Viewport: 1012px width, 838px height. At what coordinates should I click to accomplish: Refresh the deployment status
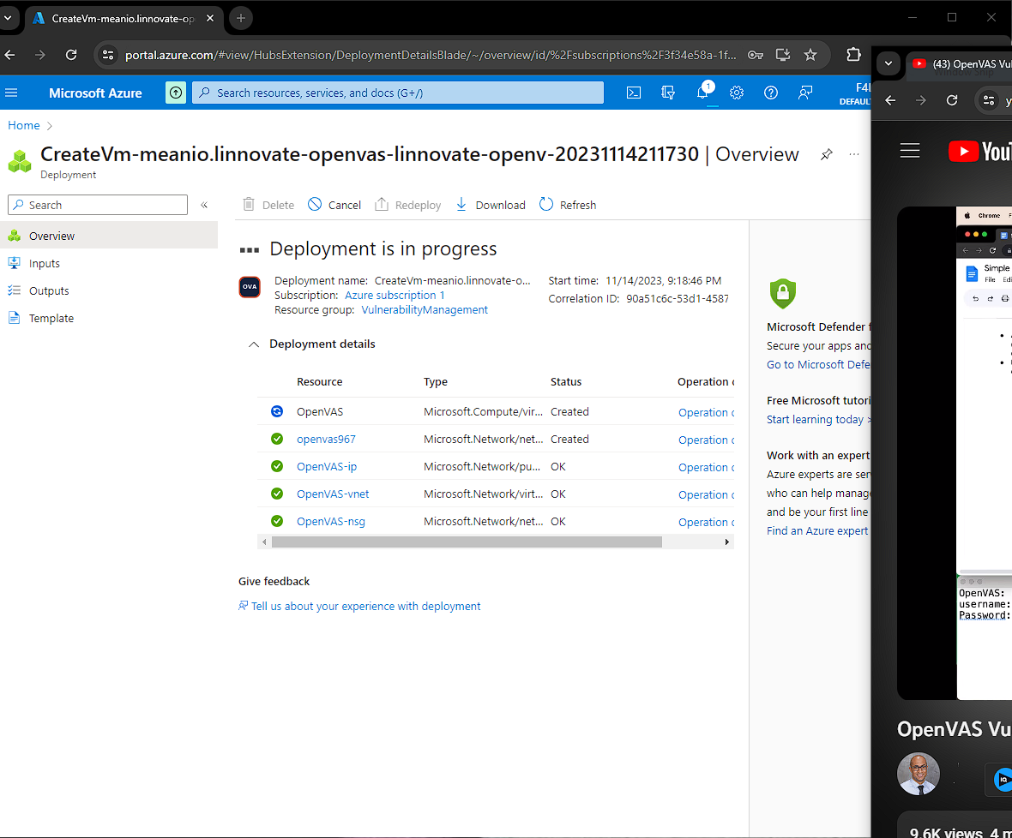568,205
